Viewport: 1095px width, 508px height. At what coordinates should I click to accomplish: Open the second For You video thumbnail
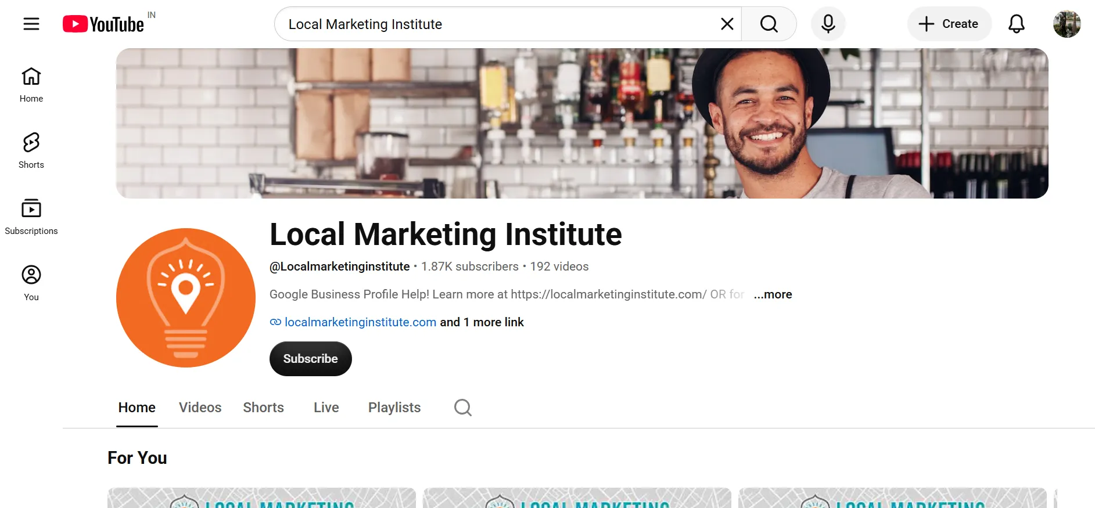[x=577, y=498]
